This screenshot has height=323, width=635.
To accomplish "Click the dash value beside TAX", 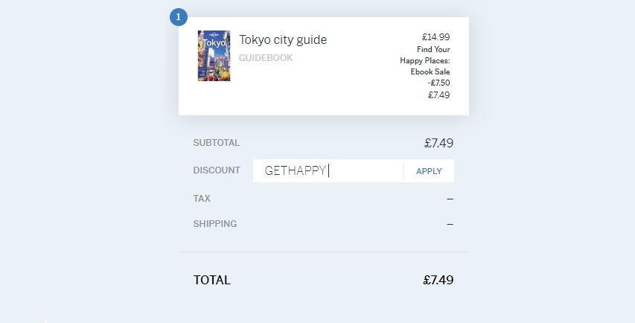I will [x=450, y=199].
